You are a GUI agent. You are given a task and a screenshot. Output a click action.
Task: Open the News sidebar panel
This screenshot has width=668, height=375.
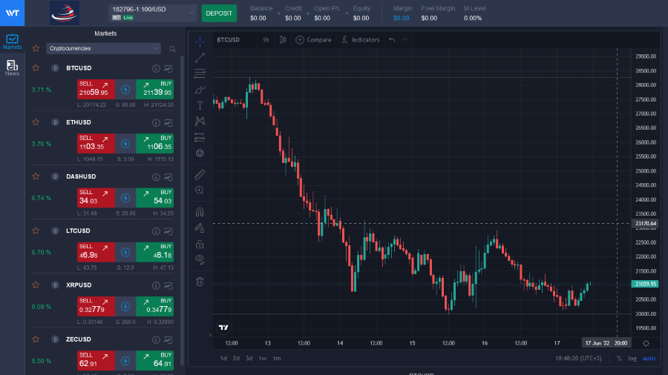(x=12, y=68)
